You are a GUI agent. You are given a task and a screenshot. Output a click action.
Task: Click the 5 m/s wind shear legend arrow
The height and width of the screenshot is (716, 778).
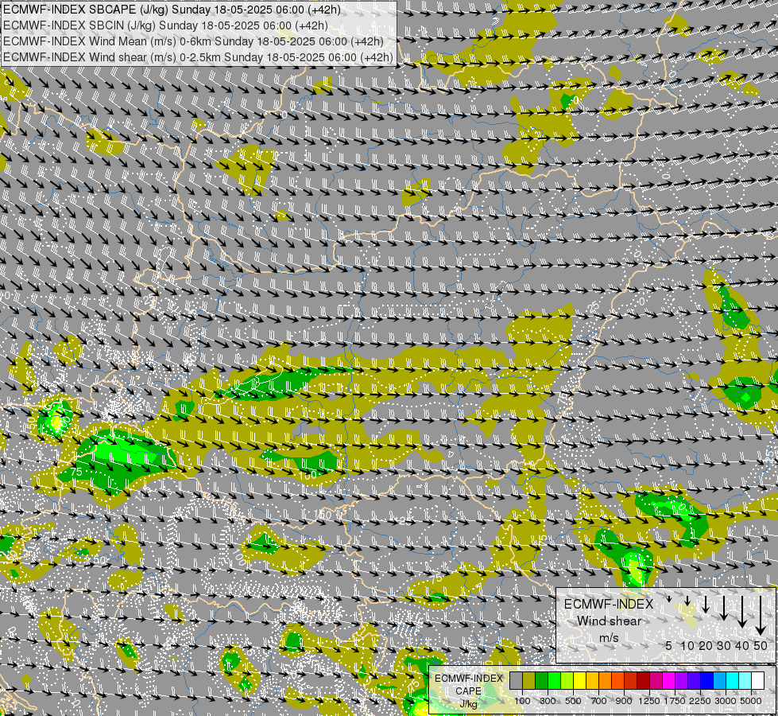coord(669,599)
